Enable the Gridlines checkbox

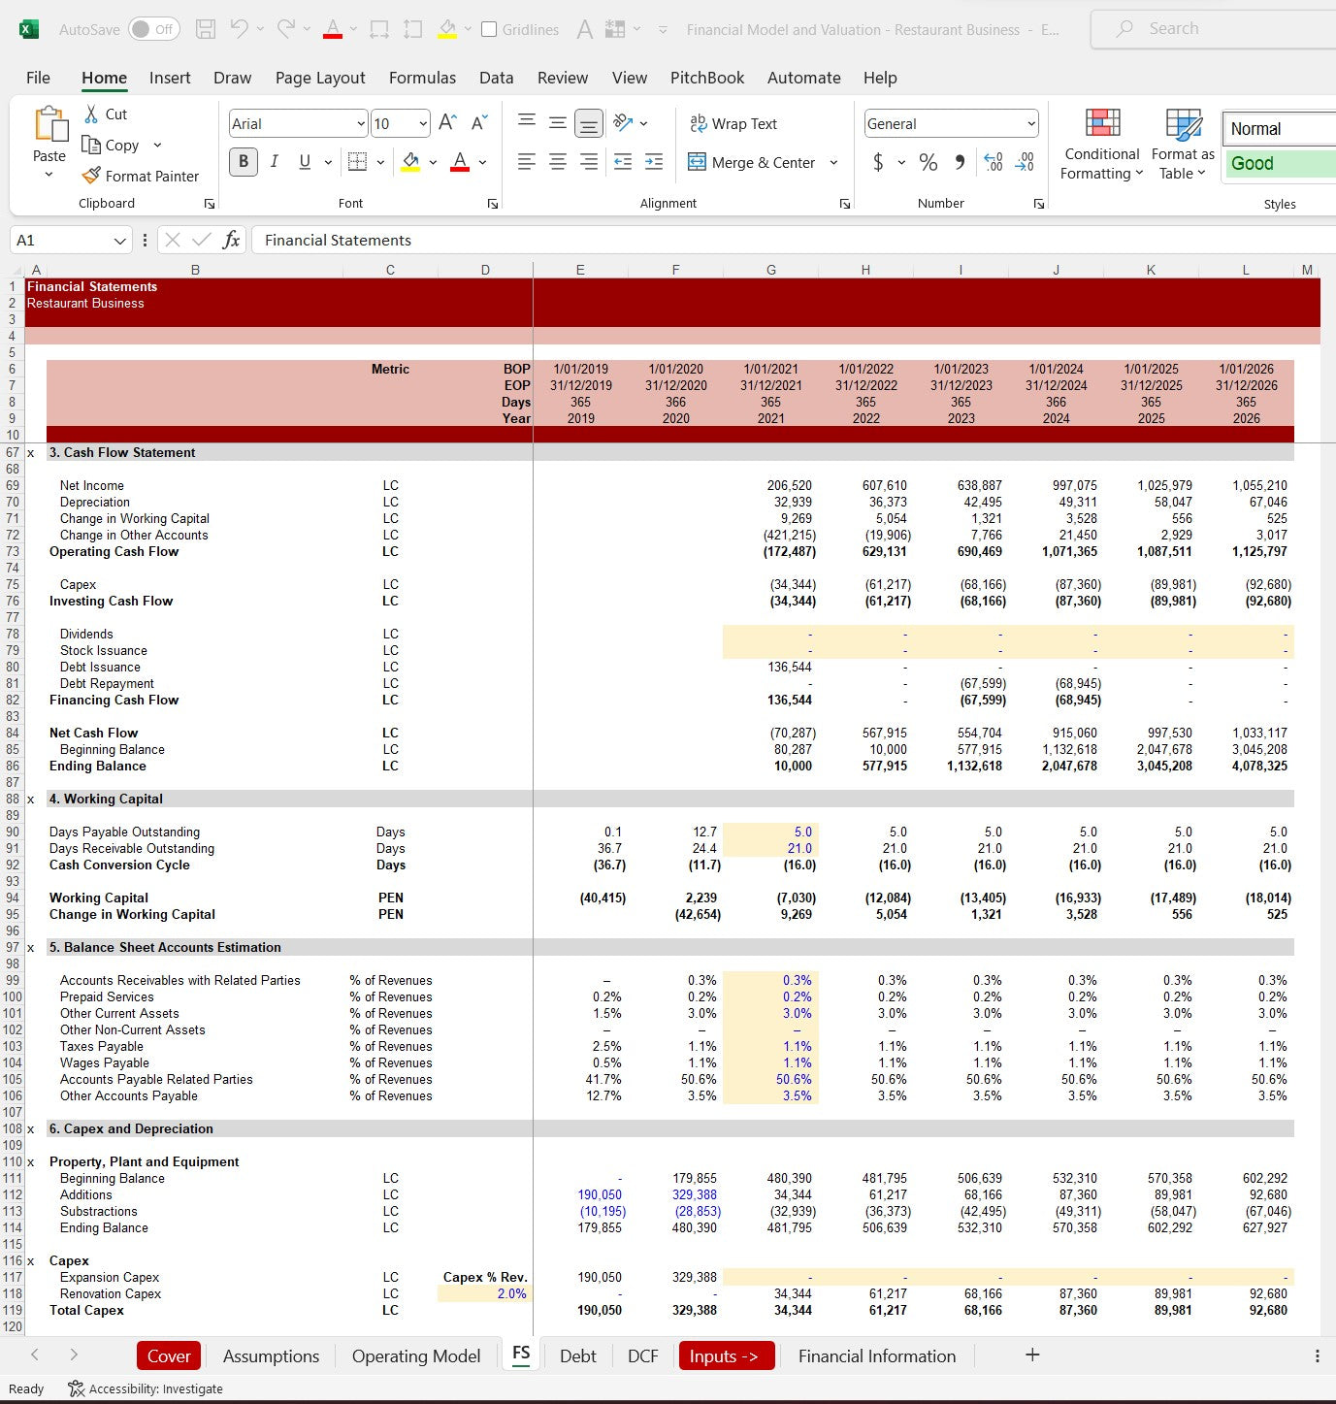point(490,29)
